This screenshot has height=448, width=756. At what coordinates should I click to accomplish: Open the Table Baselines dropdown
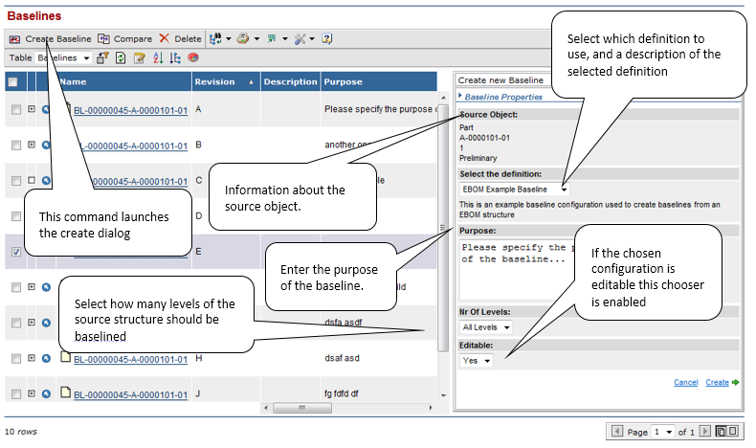coord(64,57)
